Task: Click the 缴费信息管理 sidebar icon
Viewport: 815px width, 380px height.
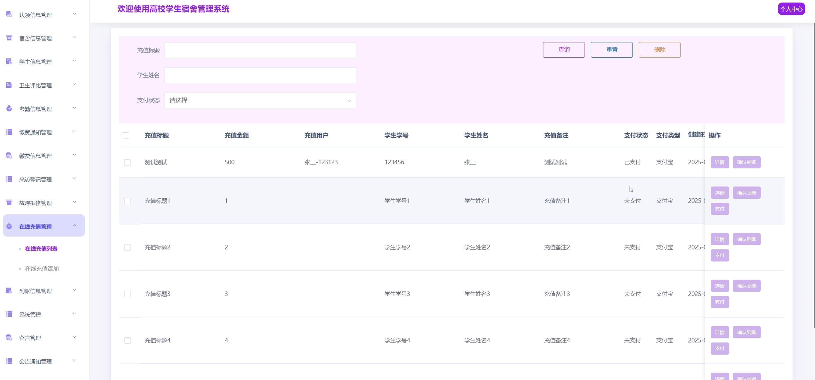Action: [9, 156]
